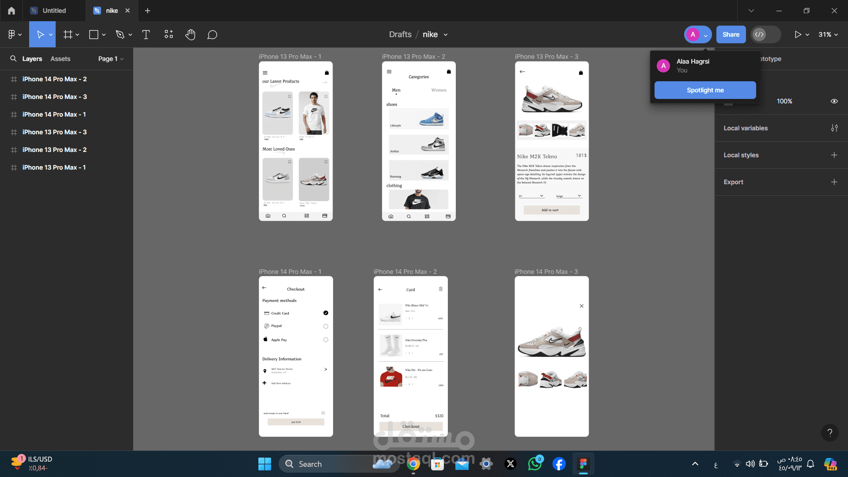
Task: Close the nike tab
Action: [x=128, y=11]
